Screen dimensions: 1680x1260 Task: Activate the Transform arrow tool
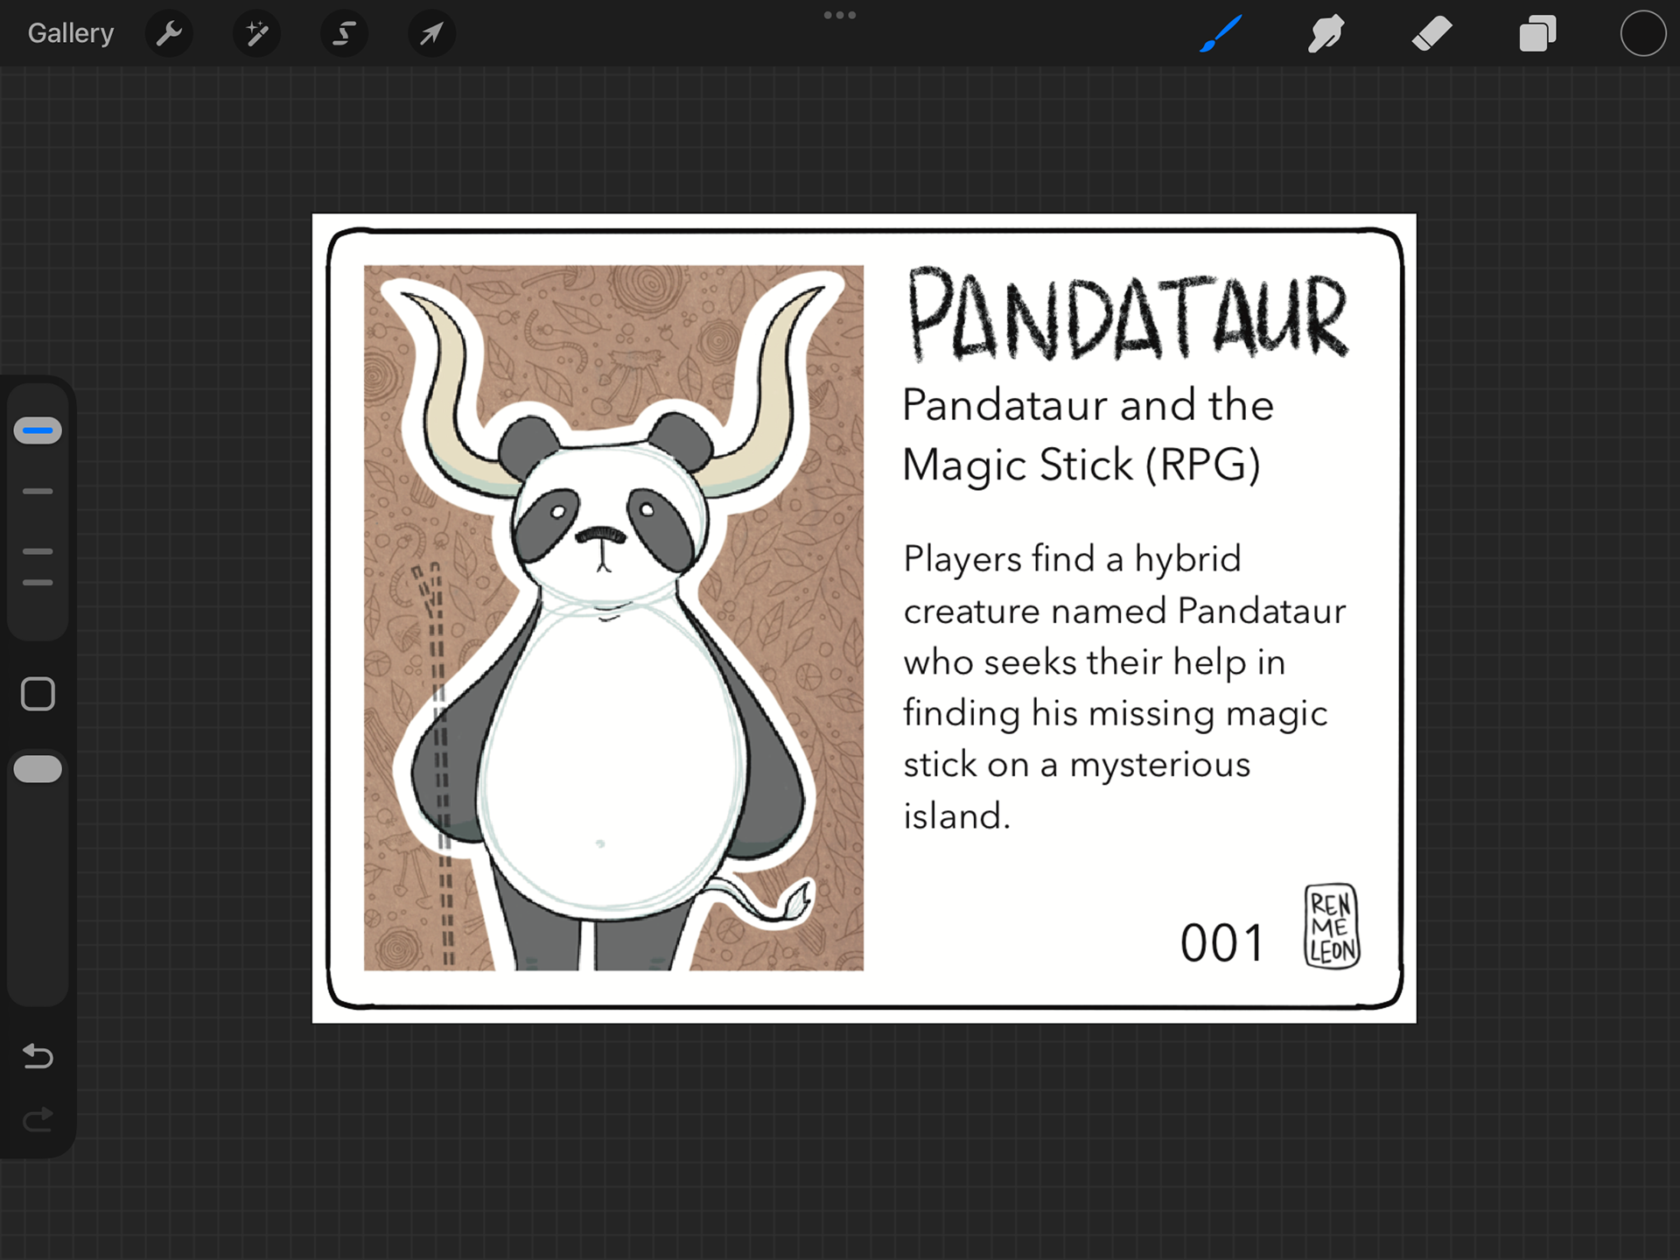pyautogui.click(x=431, y=34)
